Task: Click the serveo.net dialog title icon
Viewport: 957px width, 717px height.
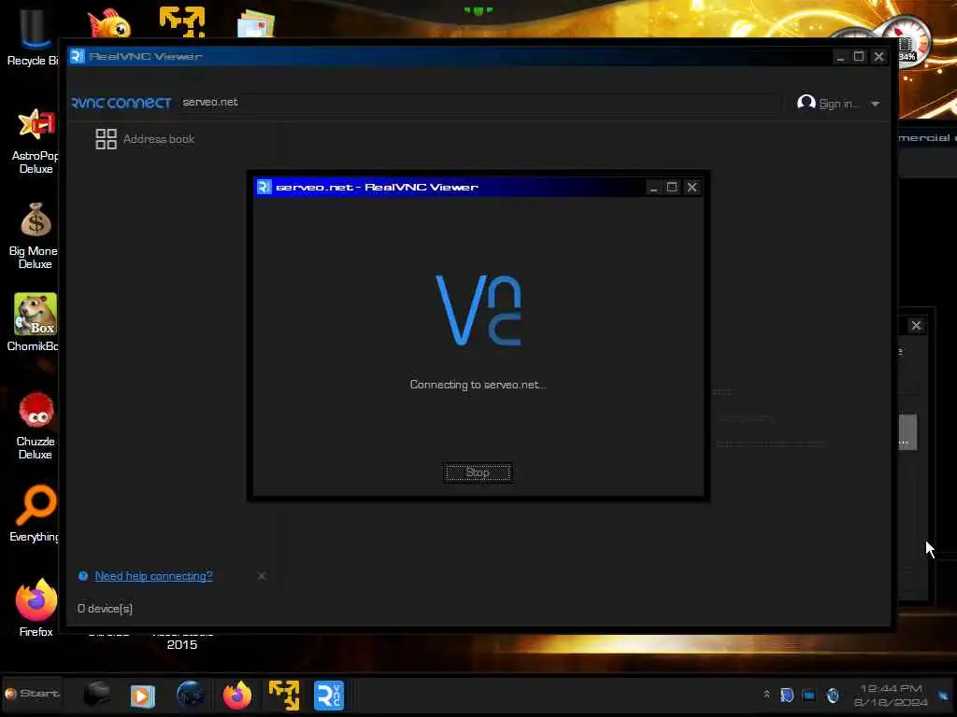Action: (264, 187)
